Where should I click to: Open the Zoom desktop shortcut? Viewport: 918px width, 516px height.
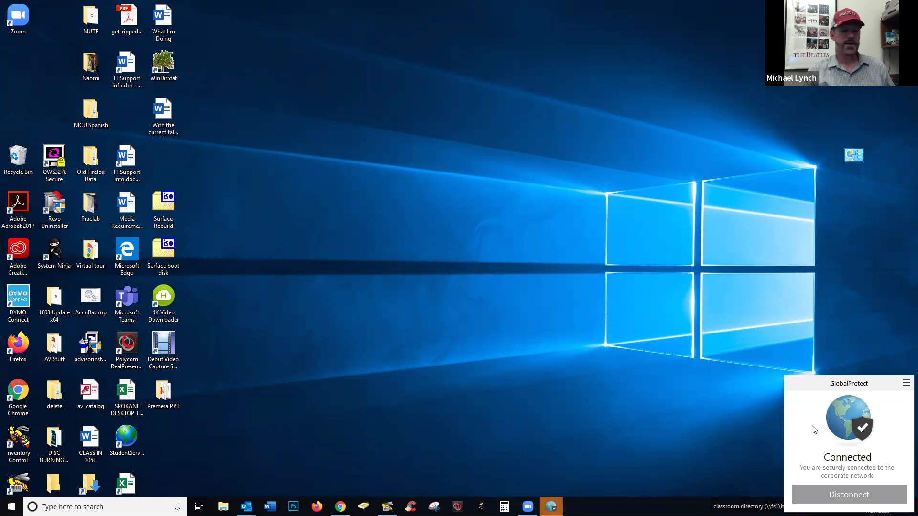[18, 20]
